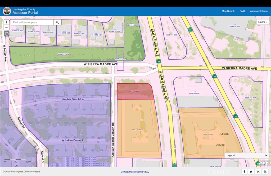The height and width of the screenshot is (176, 271).
Task: Select the red highlighted parcel 8617-014-009
Action: pyautogui.click(x=134, y=92)
